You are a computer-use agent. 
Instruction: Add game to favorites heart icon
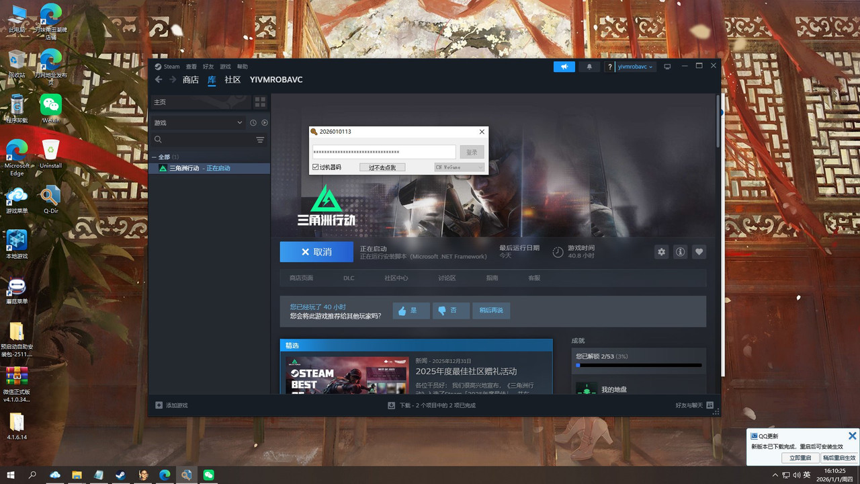point(699,251)
